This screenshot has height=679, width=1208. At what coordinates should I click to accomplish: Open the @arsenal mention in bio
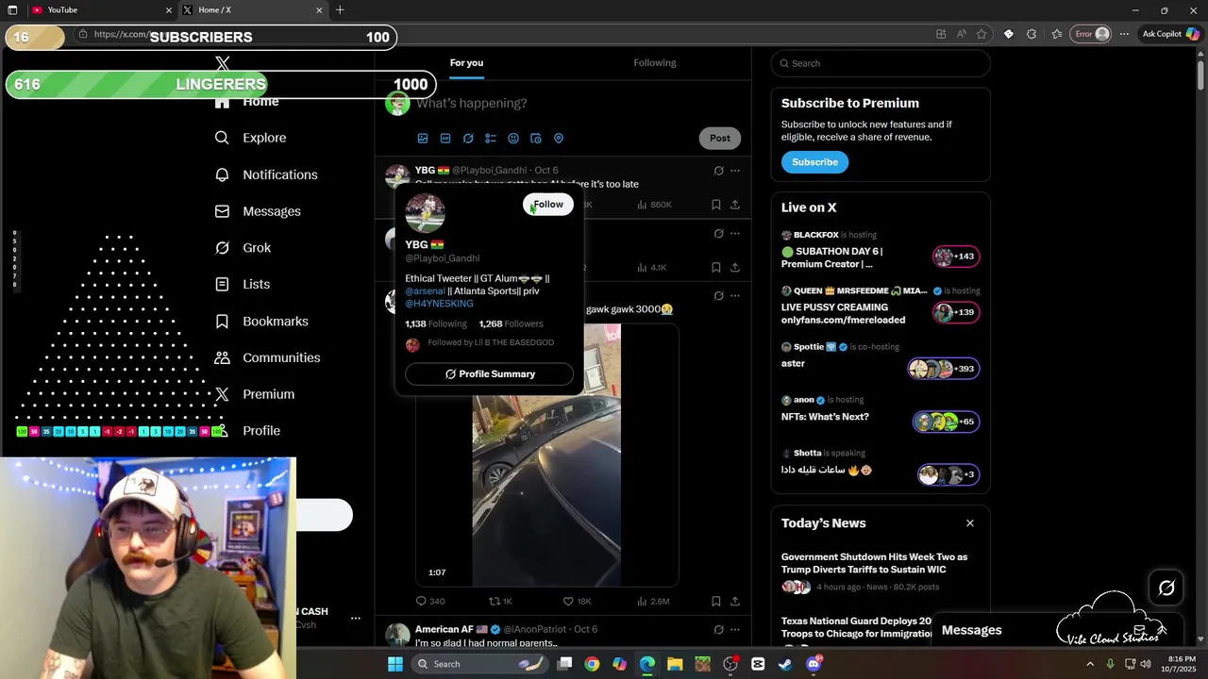click(425, 291)
